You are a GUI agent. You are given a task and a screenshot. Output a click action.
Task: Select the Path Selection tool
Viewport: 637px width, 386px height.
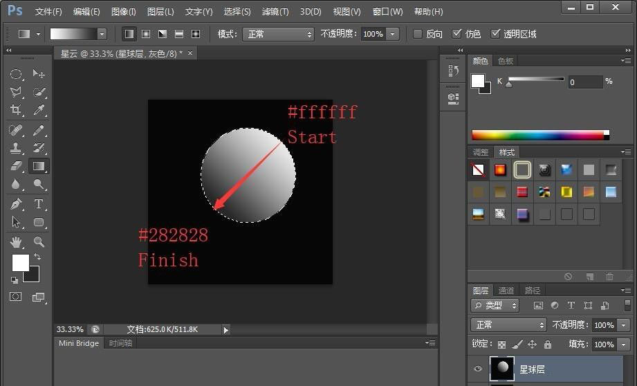coord(16,222)
